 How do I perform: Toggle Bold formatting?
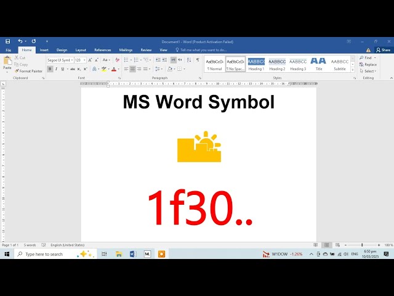50,69
